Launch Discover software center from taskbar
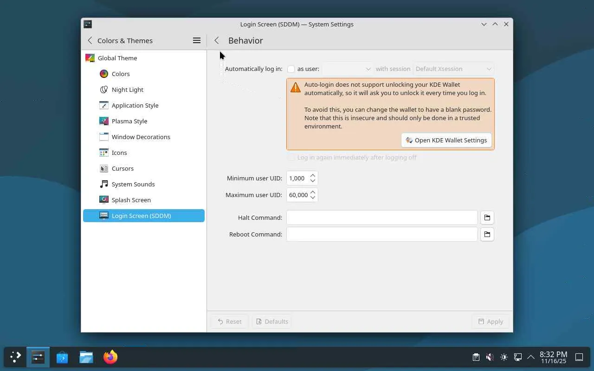Image resolution: width=594 pixels, height=371 pixels. [62, 357]
